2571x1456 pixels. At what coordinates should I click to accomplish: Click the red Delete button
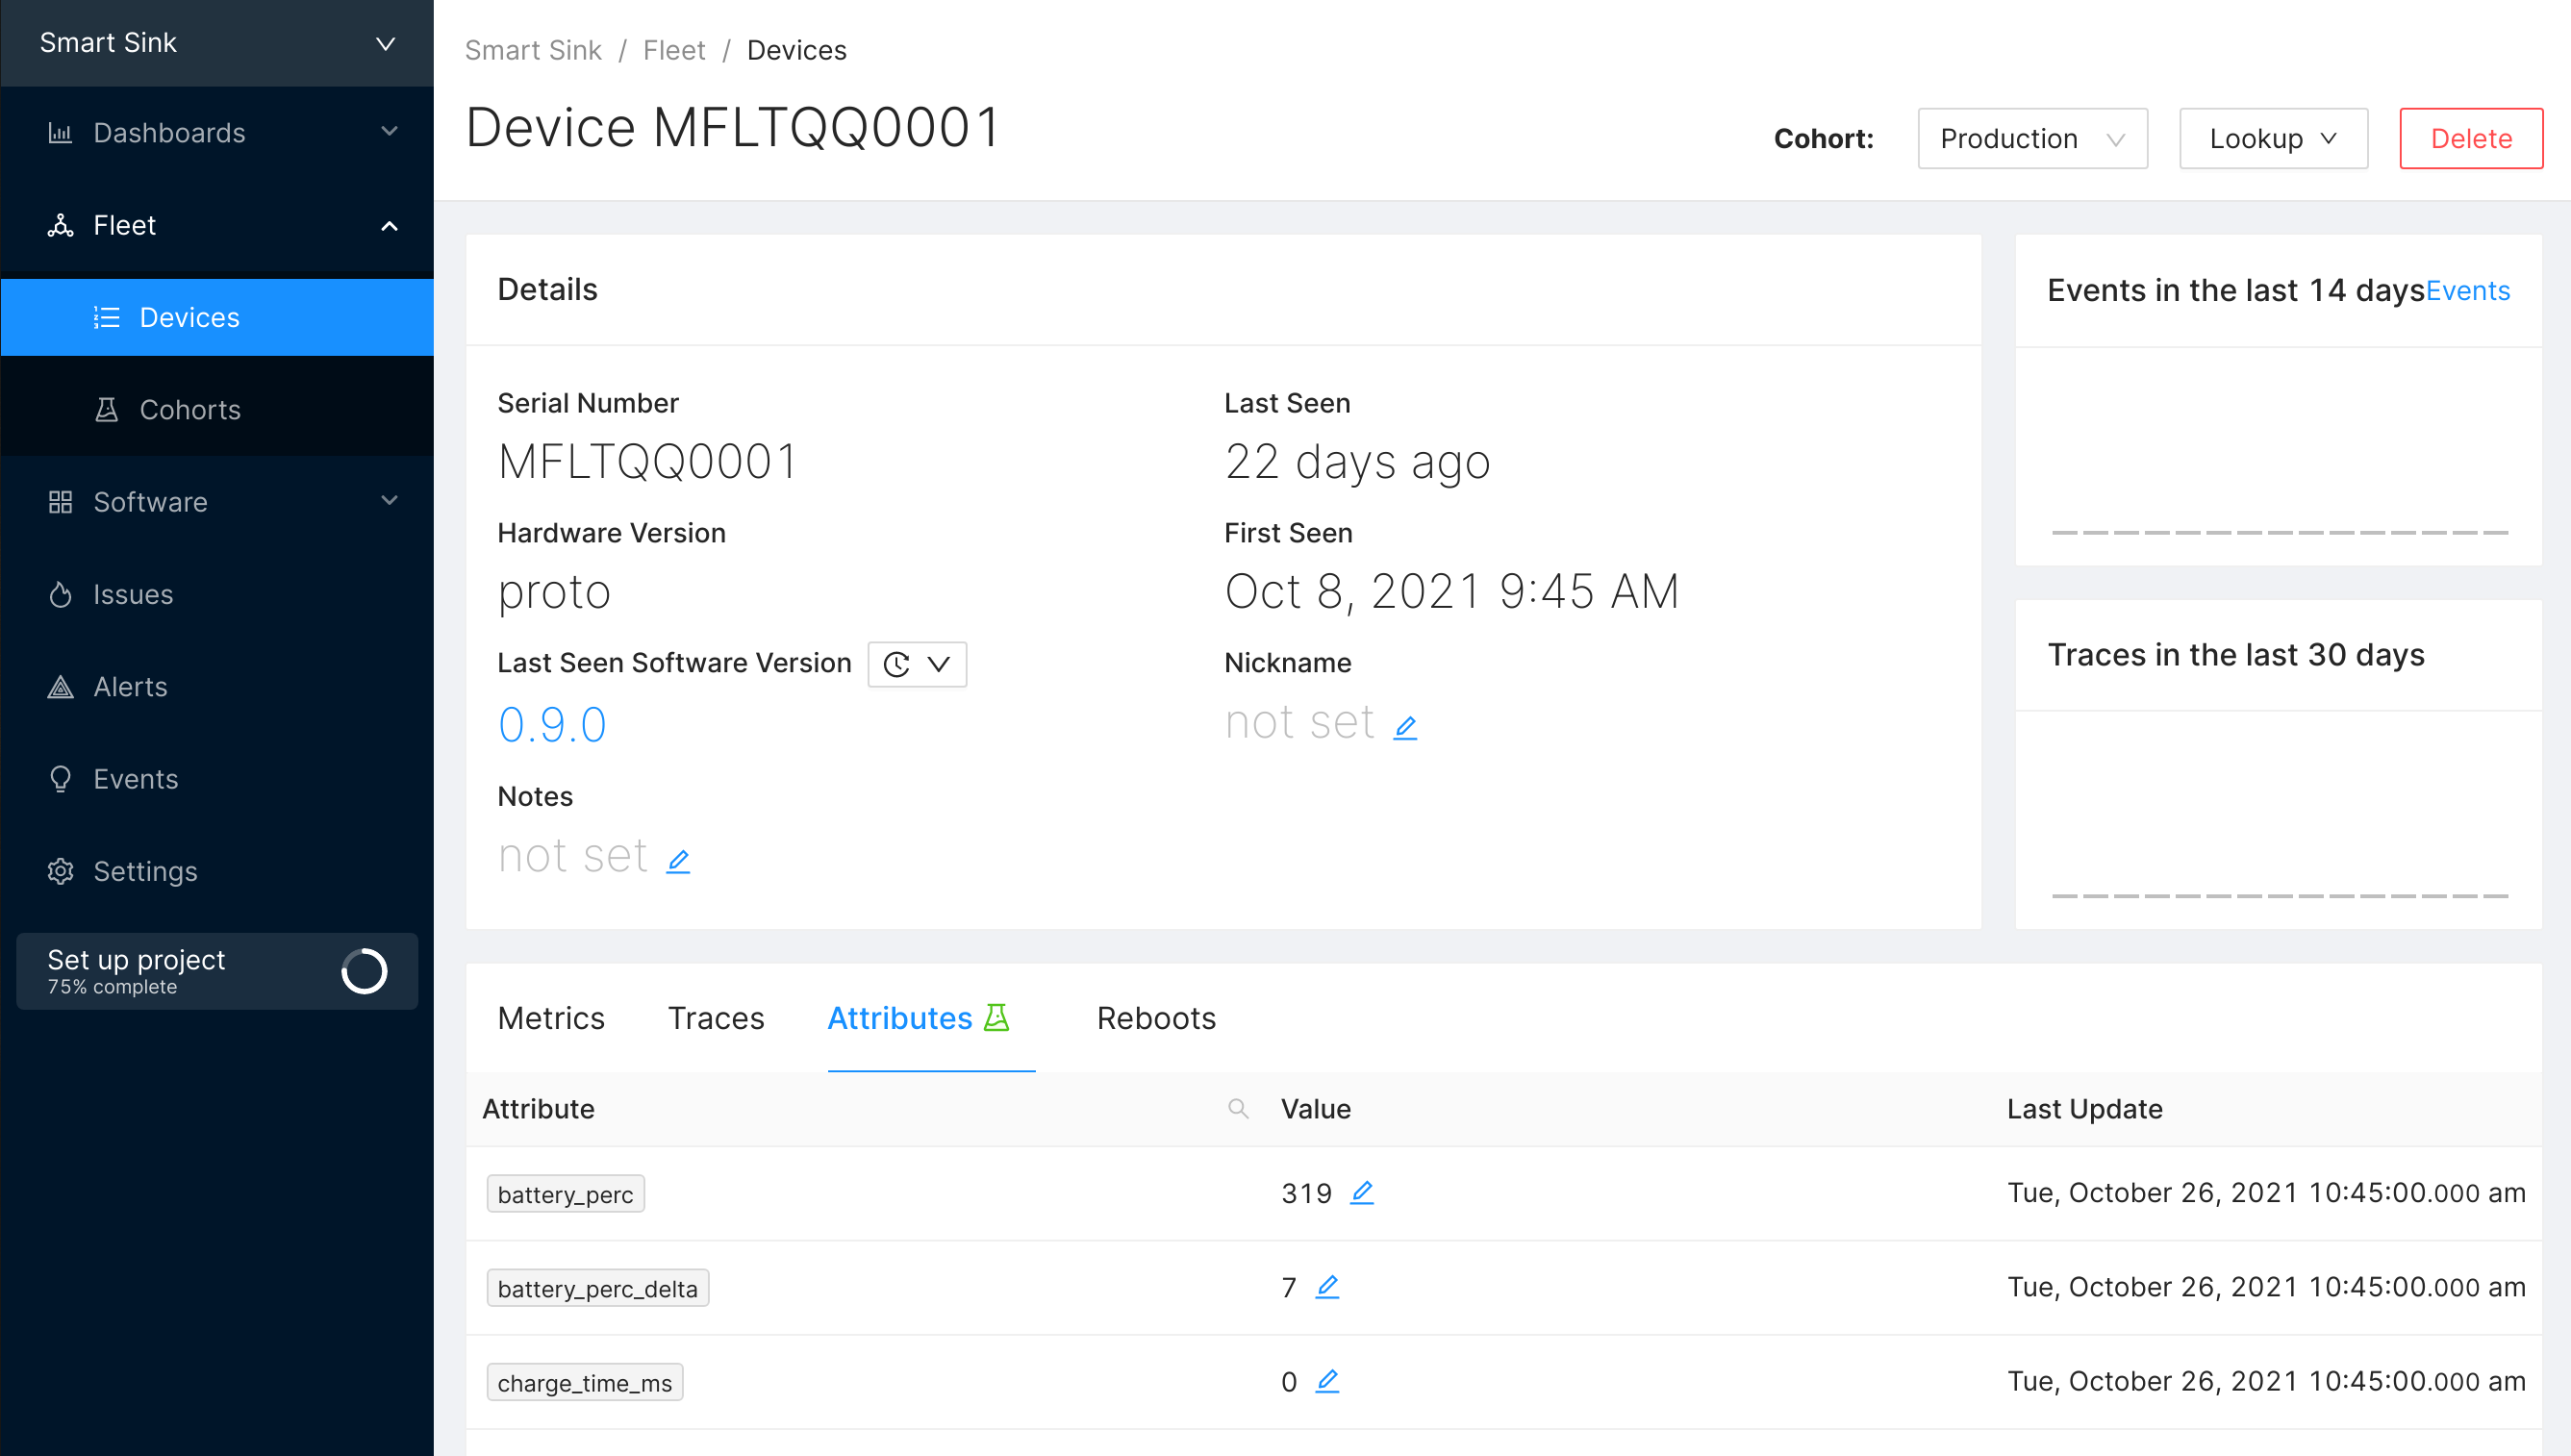2469,138
